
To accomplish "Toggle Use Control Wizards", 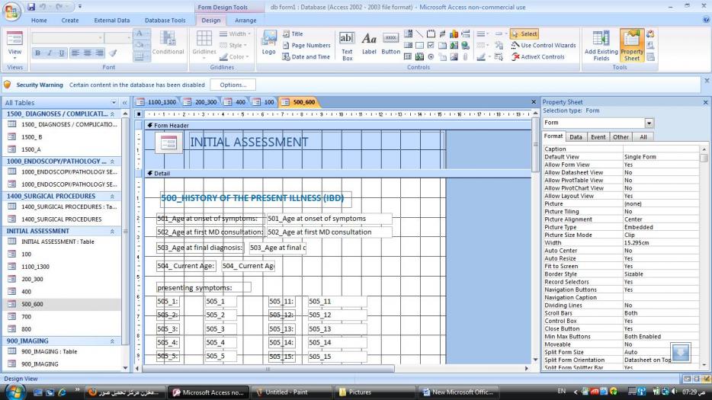I will coord(544,46).
